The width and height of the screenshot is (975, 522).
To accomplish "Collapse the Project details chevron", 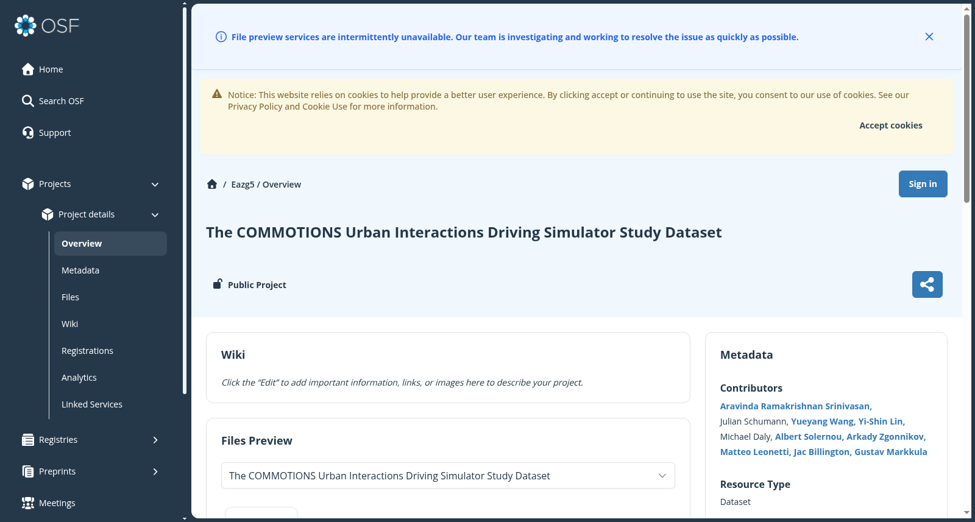I will [155, 214].
